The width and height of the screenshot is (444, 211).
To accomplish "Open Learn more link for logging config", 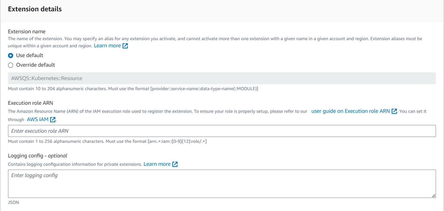I will (157, 164).
